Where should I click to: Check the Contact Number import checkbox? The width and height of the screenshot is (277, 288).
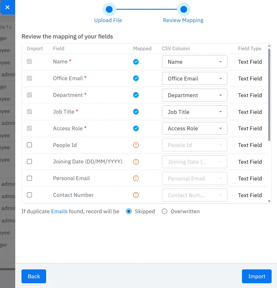tap(29, 195)
